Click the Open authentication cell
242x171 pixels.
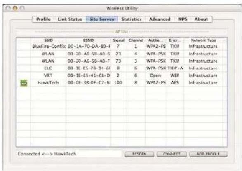(155, 75)
